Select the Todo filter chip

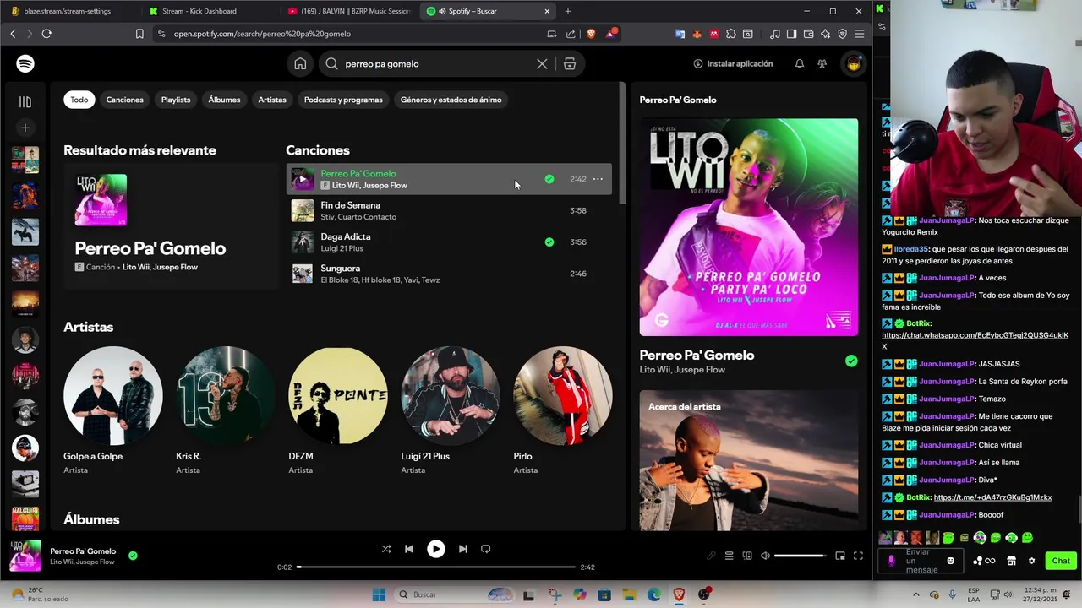pyautogui.click(x=79, y=100)
